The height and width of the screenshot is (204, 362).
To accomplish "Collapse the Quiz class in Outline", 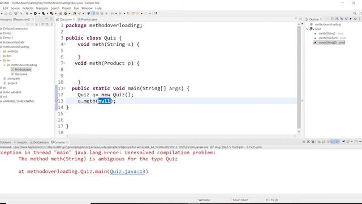I will click(x=308, y=29).
